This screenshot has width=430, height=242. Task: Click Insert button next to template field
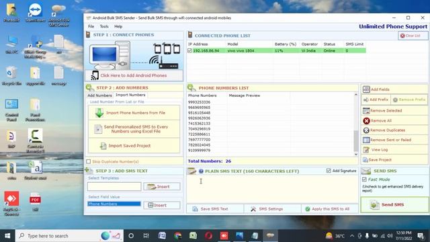coord(162,187)
